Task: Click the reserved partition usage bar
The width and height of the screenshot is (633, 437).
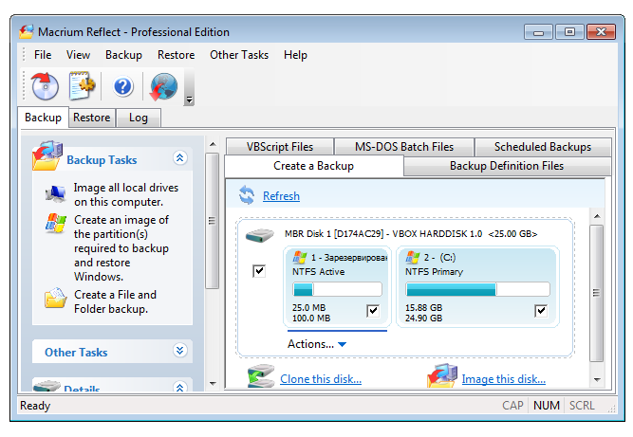Action: pyautogui.click(x=337, y=289)
